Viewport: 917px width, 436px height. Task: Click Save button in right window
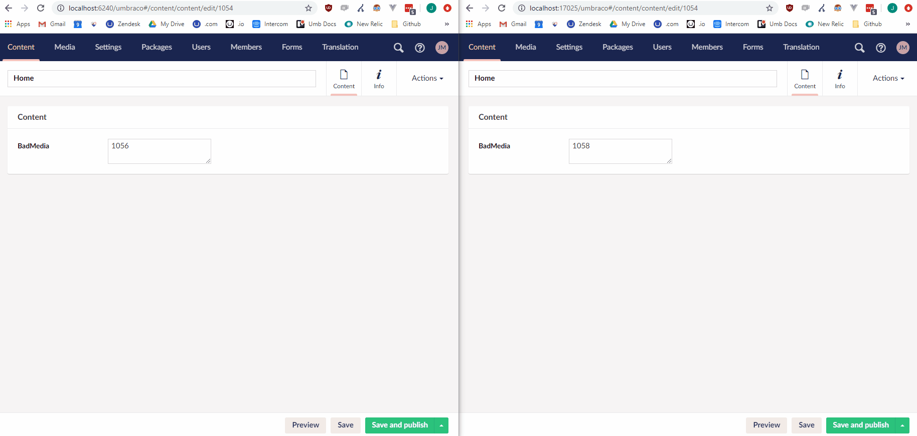click(x=807, y=425)
